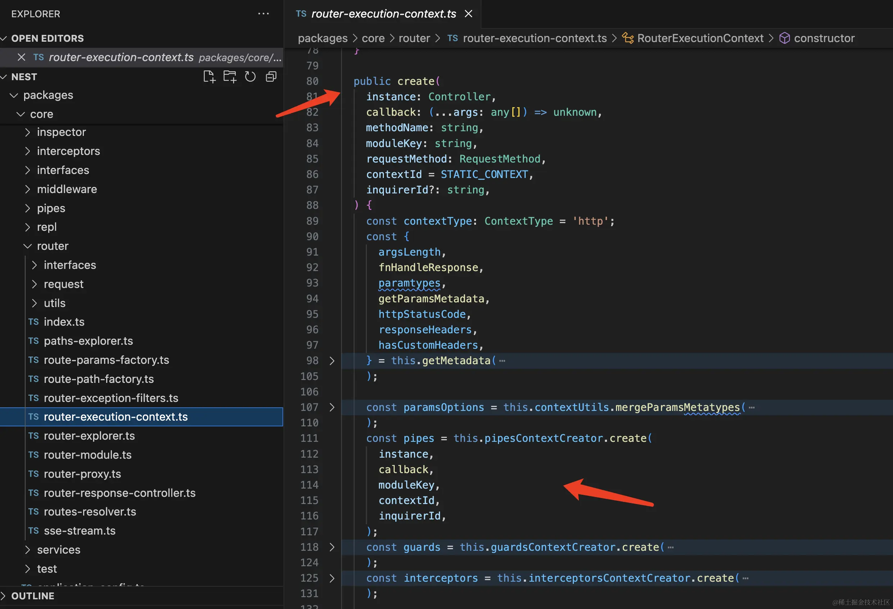Expand the middleware folder

pos(27,189)
